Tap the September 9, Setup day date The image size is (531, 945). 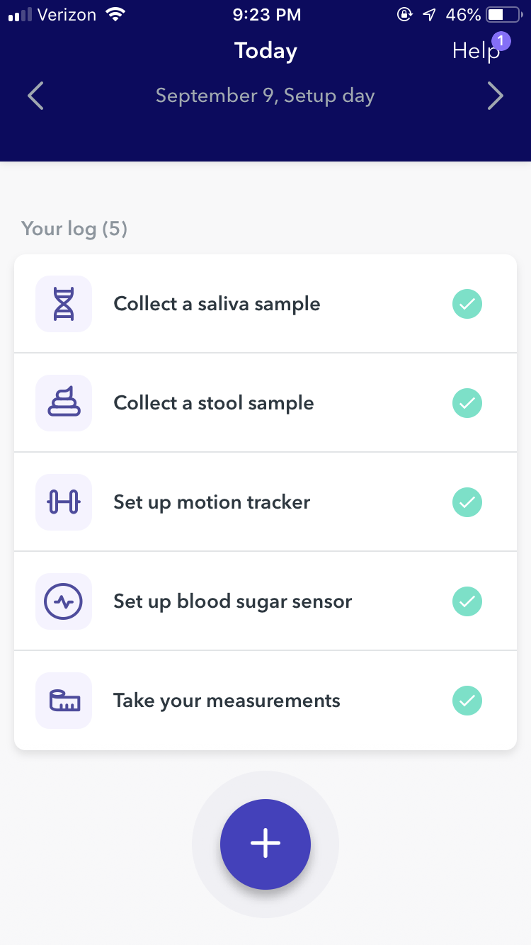click(265, 96)
